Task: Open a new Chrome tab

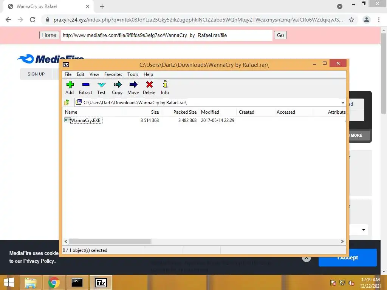Action: coord(102,6)
